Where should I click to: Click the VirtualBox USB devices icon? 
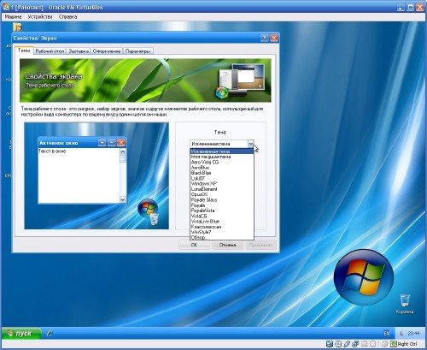coord(347,344)
